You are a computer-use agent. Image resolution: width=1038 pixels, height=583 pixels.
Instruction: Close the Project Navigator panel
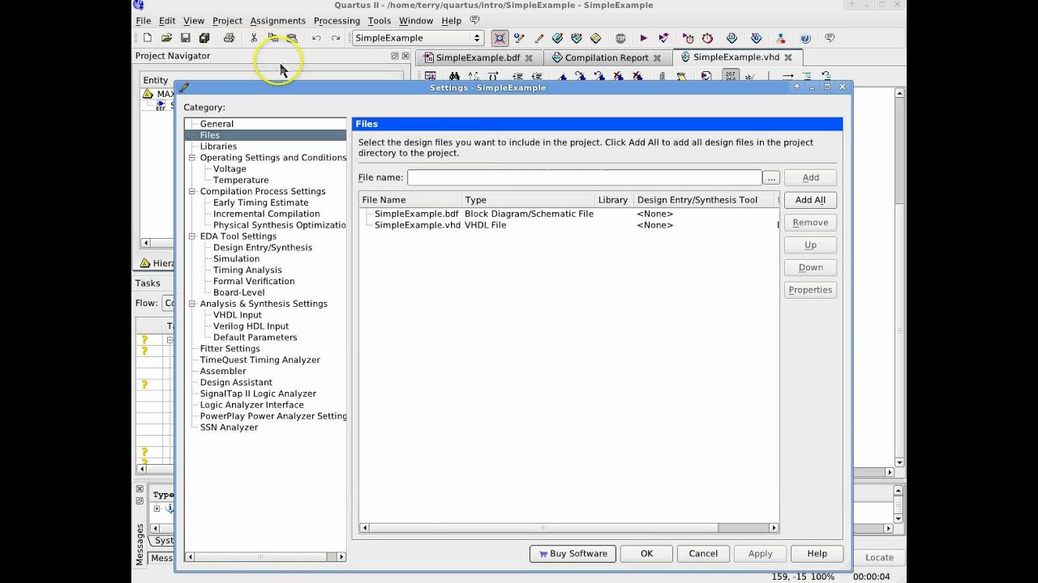405,56
